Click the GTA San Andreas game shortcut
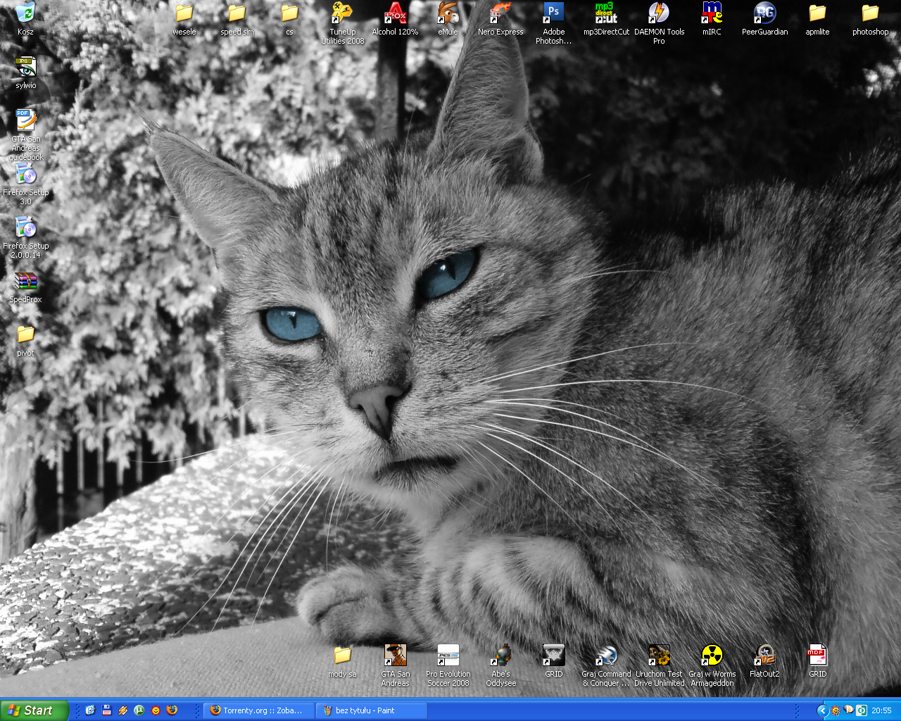Image resolution: width=901 pixels, height=721 pixels. (x=395, y=656)
